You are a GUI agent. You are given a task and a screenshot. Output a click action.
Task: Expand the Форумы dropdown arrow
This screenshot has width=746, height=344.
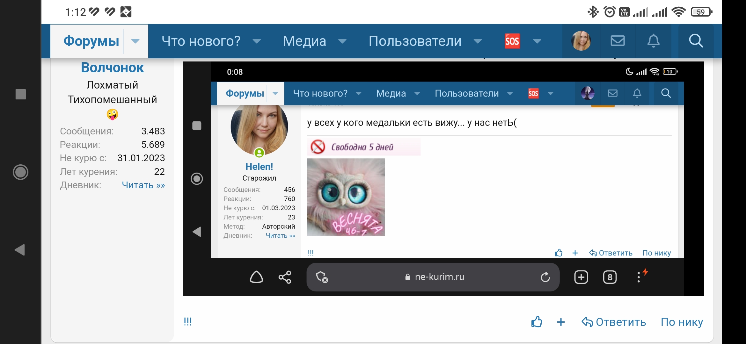pos(135,41)
